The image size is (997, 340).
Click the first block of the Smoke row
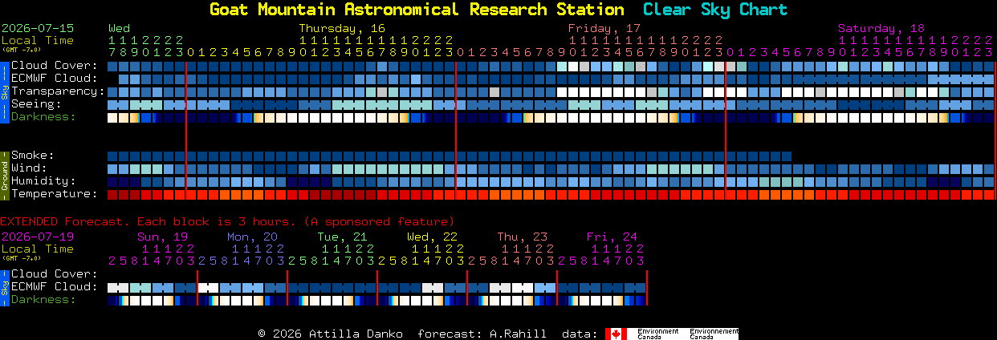coord(112,156)
